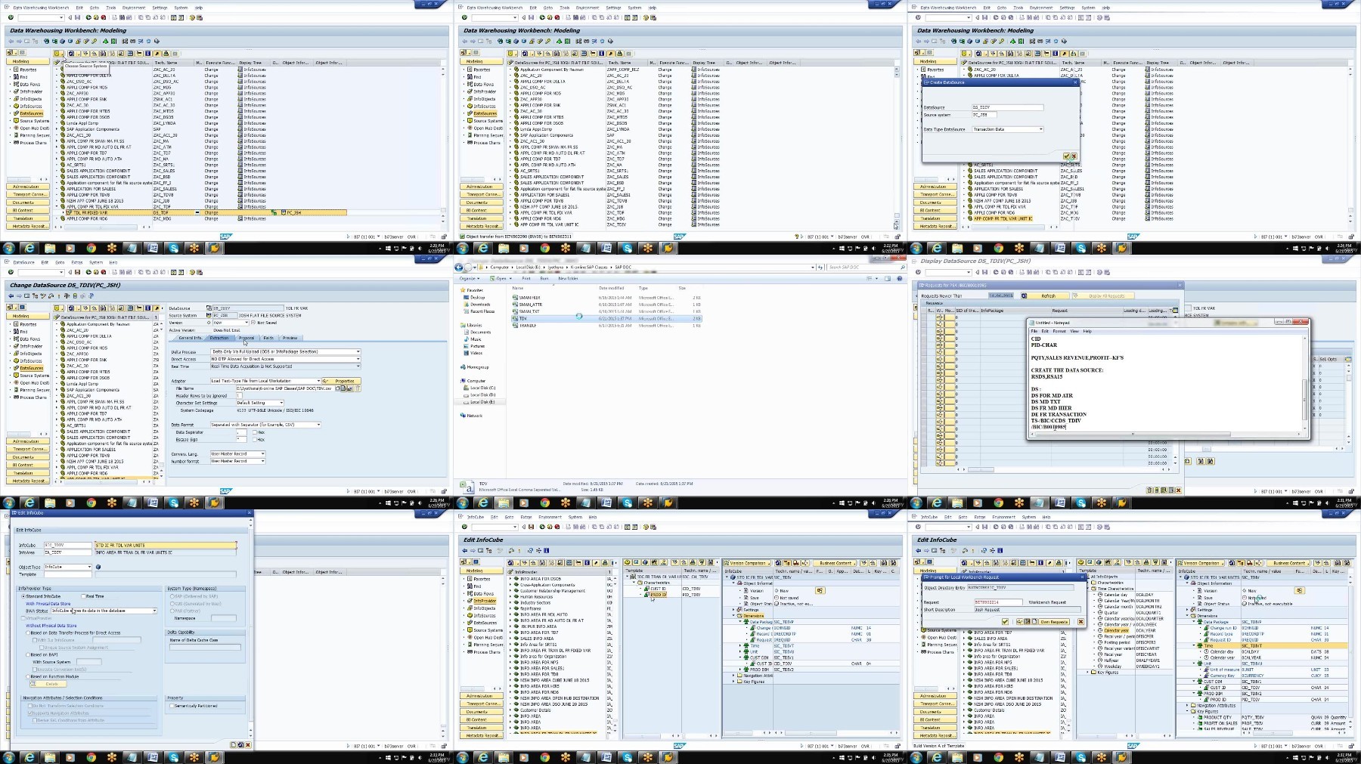Tick Hex checkbox beside Escape Sign
This screenshot has width=1361, height=764.
coord(255,439)
